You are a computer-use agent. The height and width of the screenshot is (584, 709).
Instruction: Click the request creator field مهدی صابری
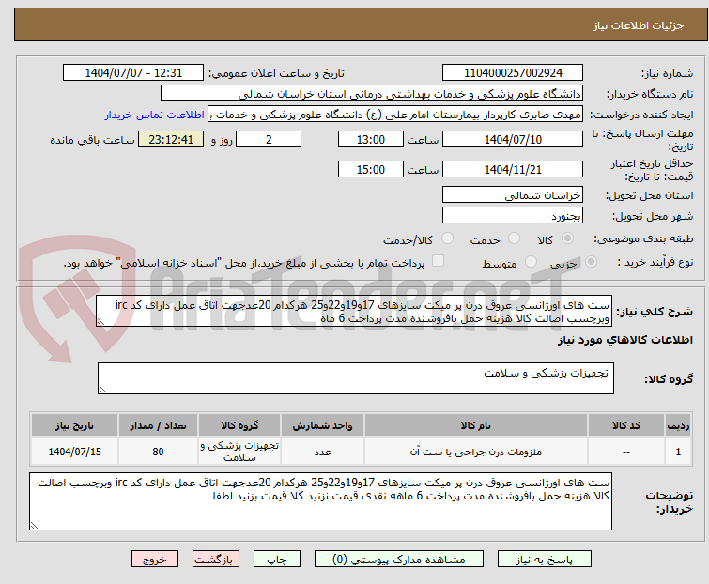point(395,115)
